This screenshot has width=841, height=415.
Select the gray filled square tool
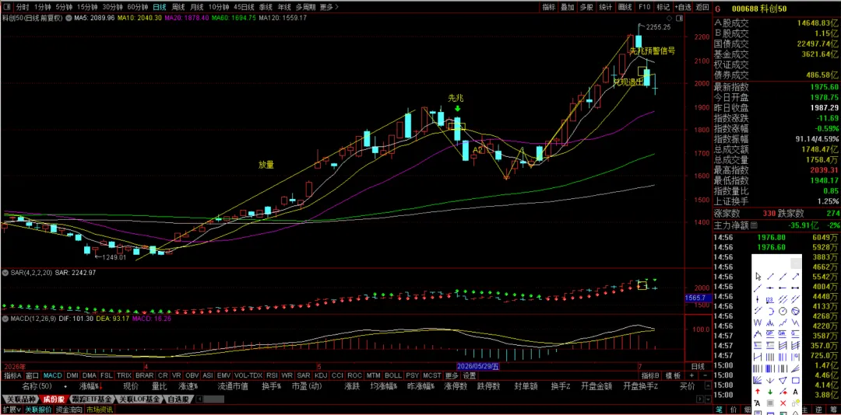coord(770,403)
